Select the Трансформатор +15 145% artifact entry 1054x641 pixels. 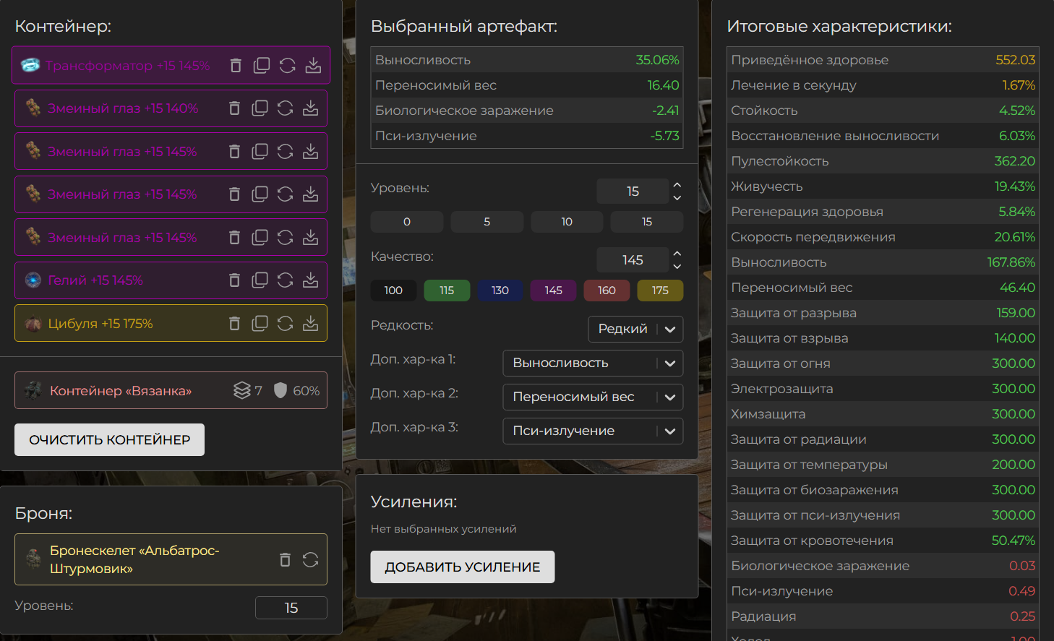coord(127,66)
